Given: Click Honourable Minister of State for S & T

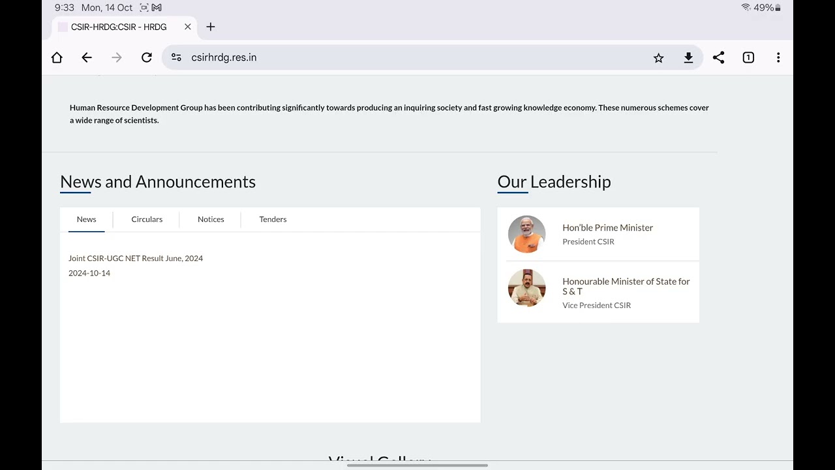Looking at the screenshot, I should tap(626, 286).
